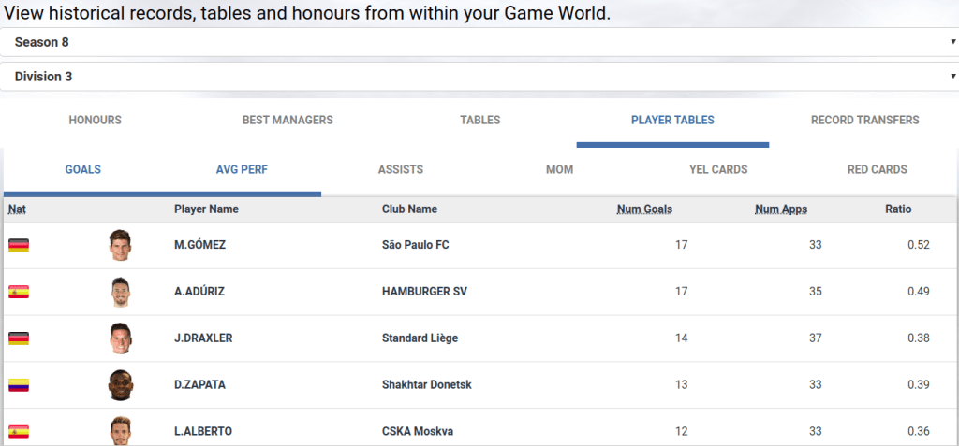Open the Division 3 dropdown
Image resolution: width=959 pixels, height=446 pixels.
tap(479, 77)
